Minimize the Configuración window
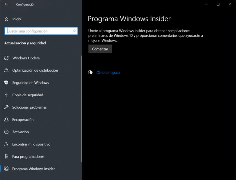The image size is (236, 180). [x=206, y=4]
